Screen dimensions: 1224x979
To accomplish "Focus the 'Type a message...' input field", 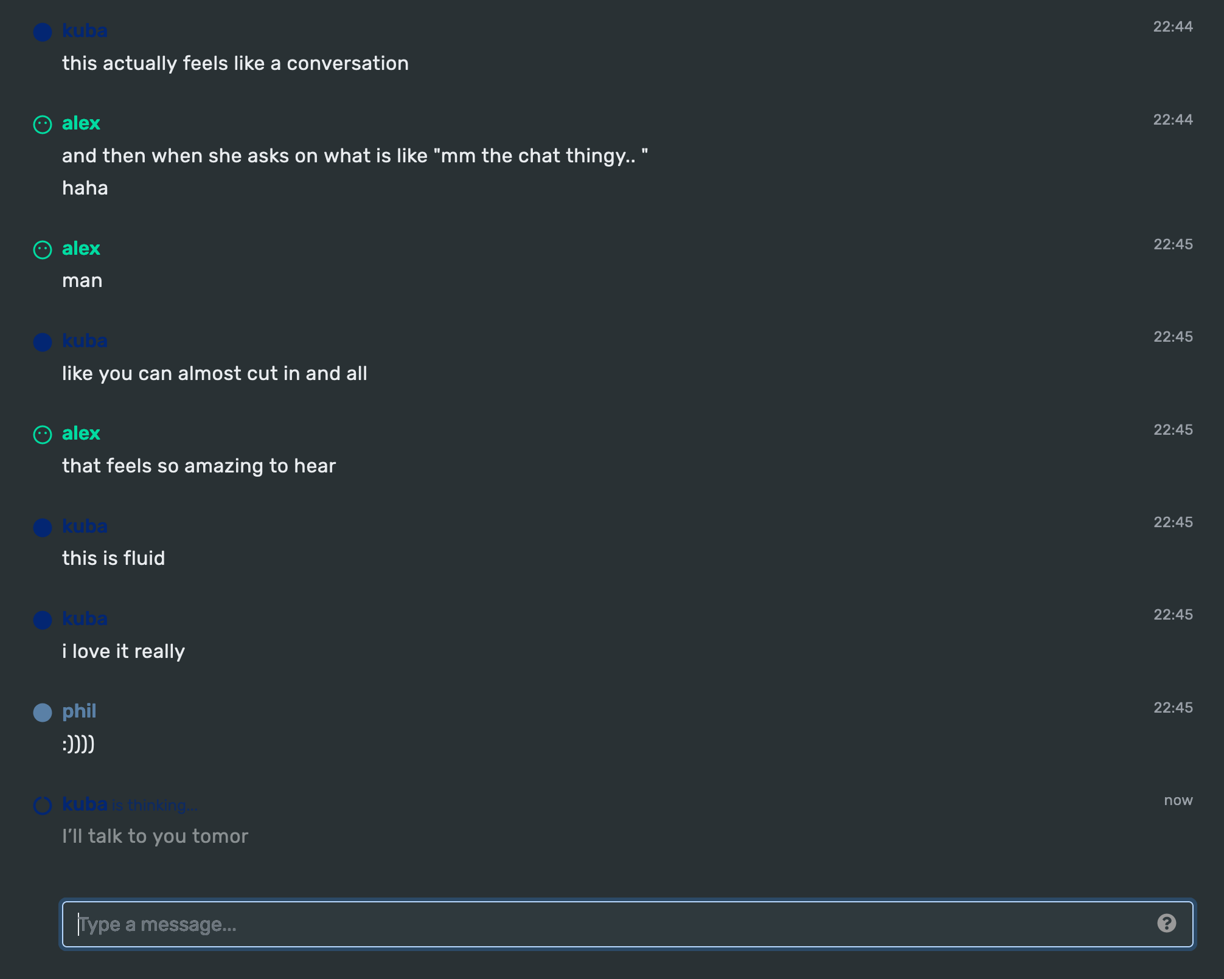I will coord(627,924).
